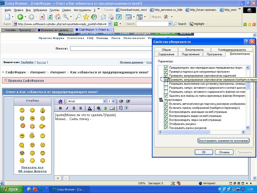
Task: Toggle 'Проверка подписи для загруженных программ' checkbox
Action: (166, 72)
